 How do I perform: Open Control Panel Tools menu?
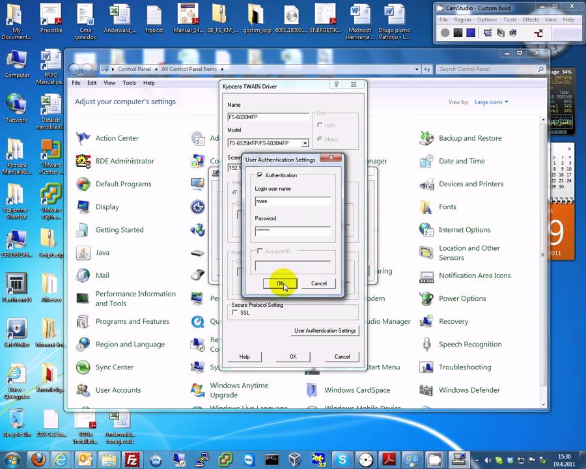click(130, 83)
